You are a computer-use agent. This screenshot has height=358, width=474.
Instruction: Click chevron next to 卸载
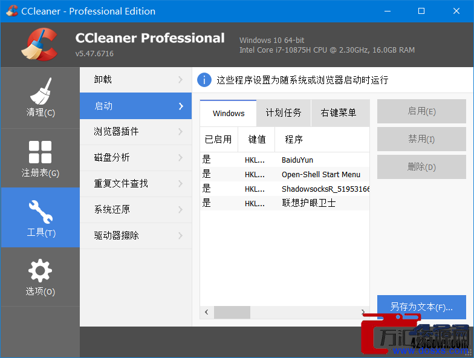click(x=180, y=80)
